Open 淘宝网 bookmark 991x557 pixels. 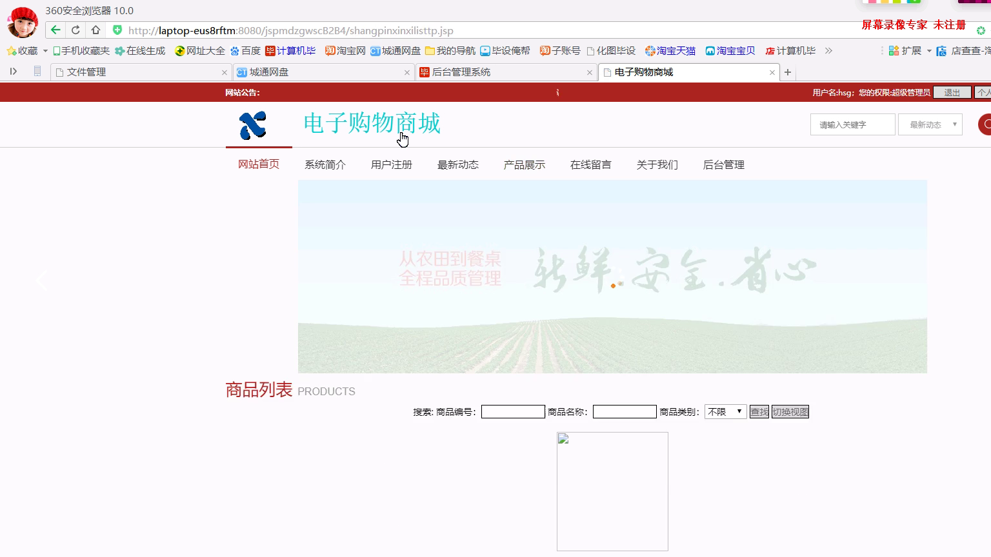coord(345,51)
